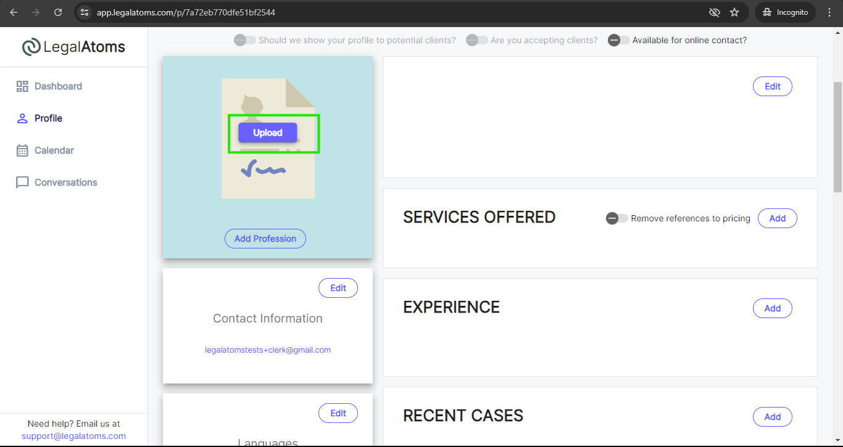Image resolution: width=843 pixels, height=447 pixels.
Task: Reload the page in browser
Action: point(58,12)
